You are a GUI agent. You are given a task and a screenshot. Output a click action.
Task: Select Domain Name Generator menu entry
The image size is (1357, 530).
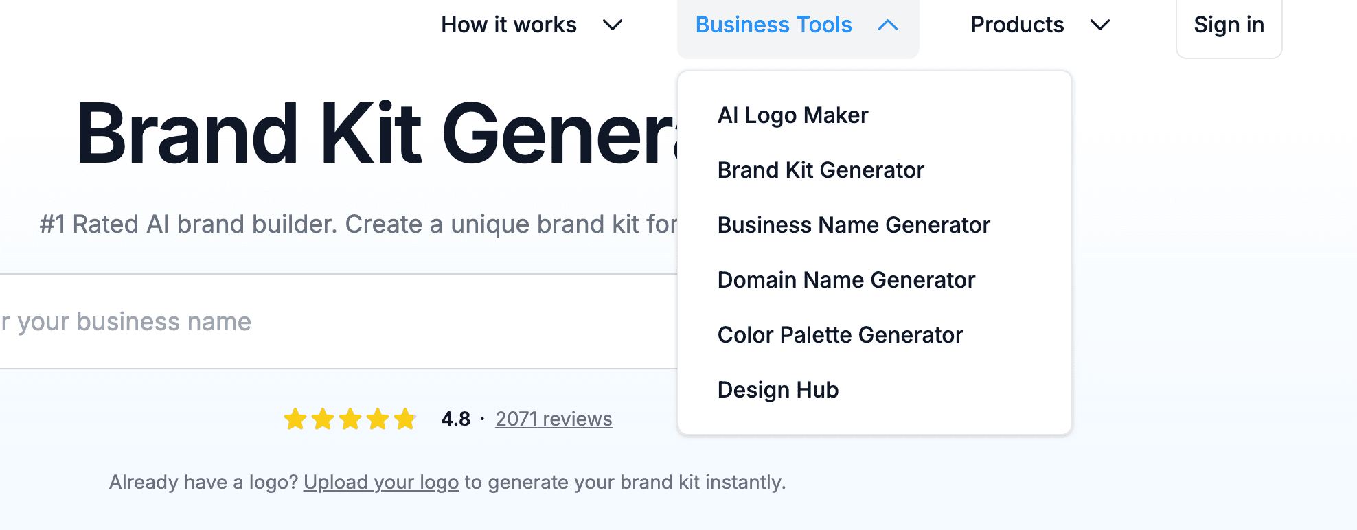pos(846,280)
